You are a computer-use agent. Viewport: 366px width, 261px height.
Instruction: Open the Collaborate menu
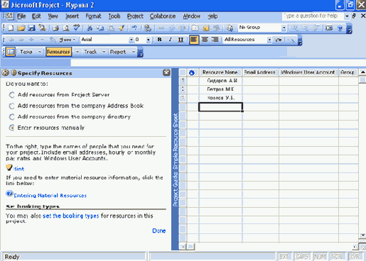[x=163, y=16]
